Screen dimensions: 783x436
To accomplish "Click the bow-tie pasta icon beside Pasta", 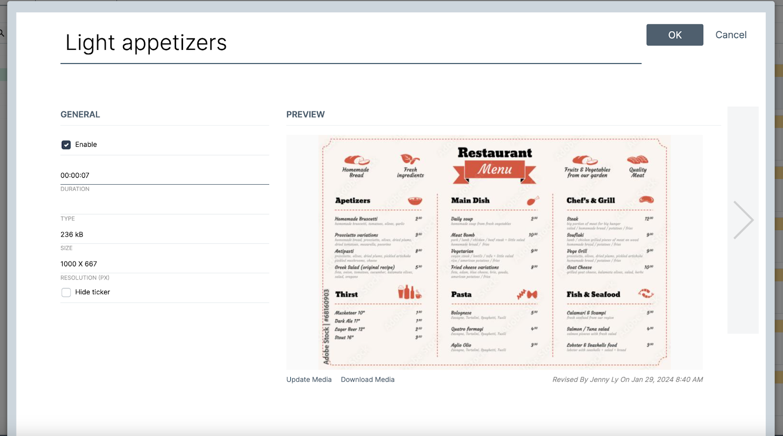I will coord(528,294).
